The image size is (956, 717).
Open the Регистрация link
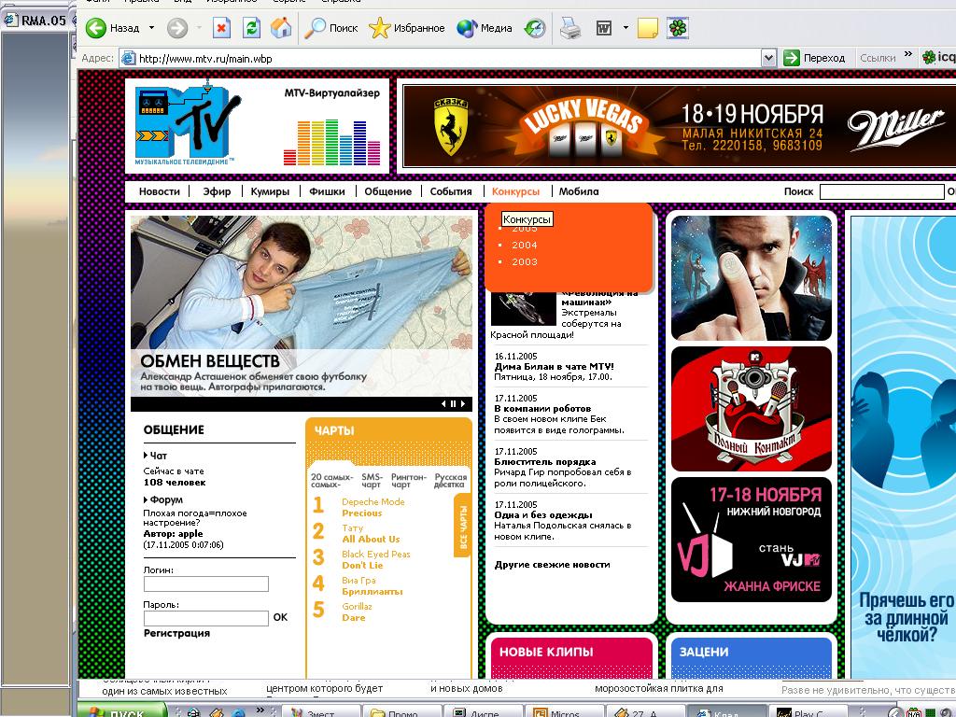point(176,634)
